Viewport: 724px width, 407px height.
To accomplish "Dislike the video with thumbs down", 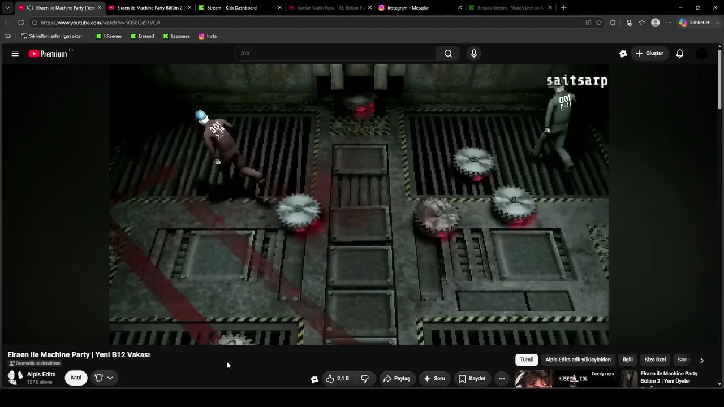I will click(x=365, y=379).
